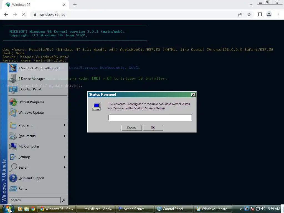This screenshot has height=213, width=284.
Task: Click the computer icon in Startup Password dialog
Action: 97,106
